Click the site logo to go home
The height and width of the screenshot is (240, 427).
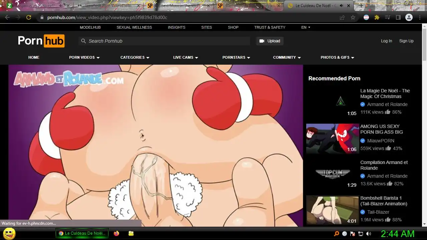tap(41, 41)
